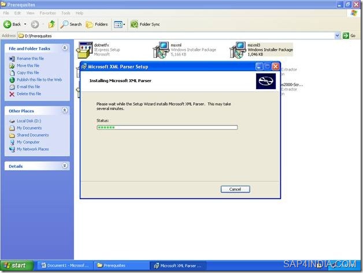Open the Favorites menu
Screen dimensions: 363x273
point(48,13)
